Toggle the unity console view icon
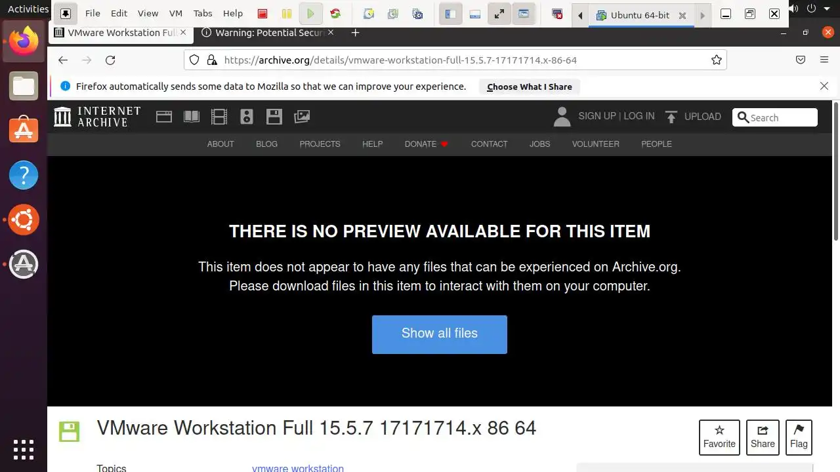The image size is (840, 472). click(524, 14)
